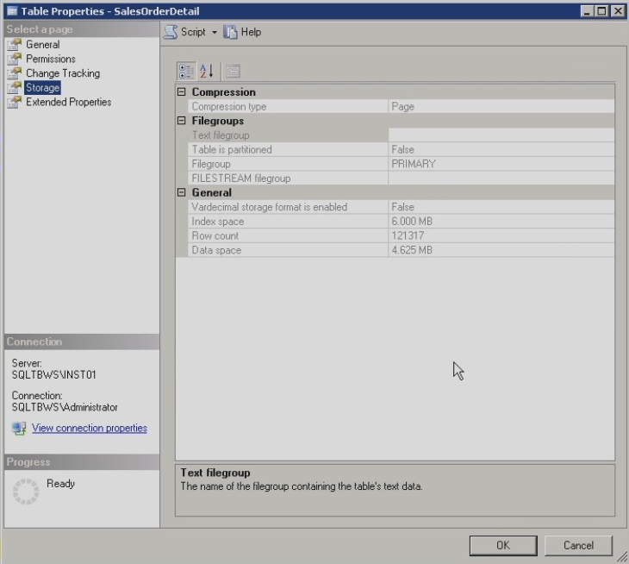Viewport: 629px width, 564px height.
Task: Click the Ready progress spinner
Action: click(26, 492)
